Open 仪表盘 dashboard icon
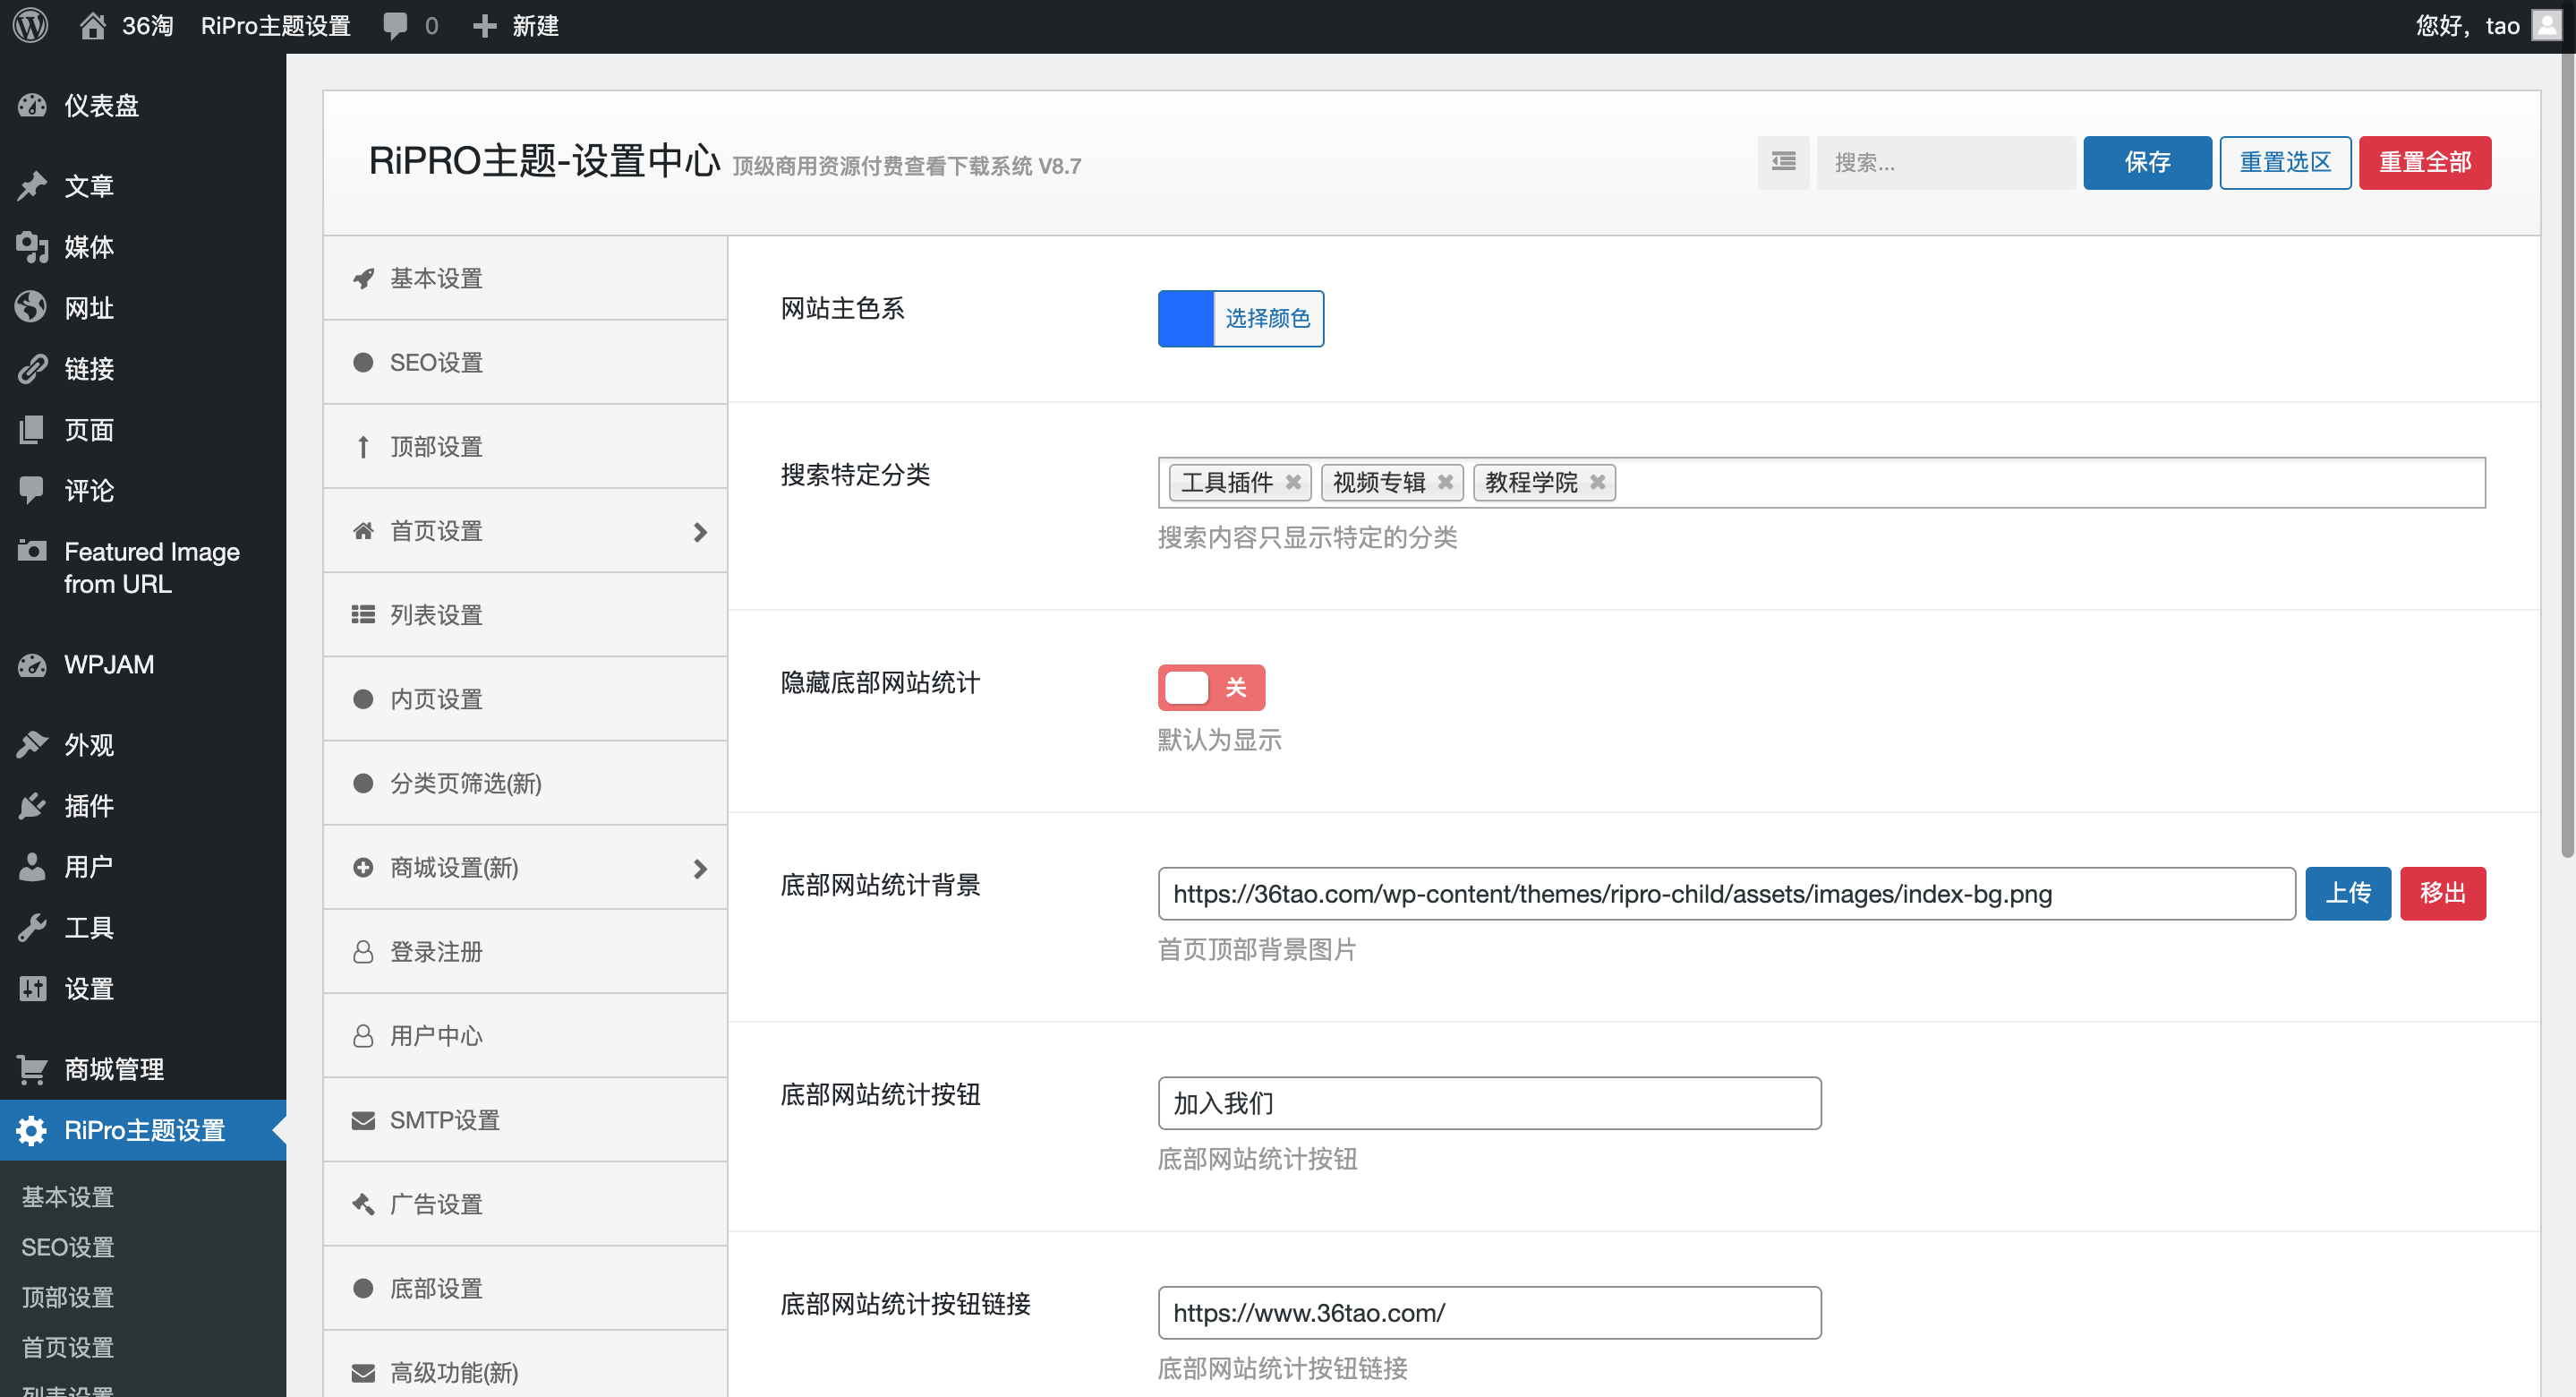Image resolution: width=2576 pixels, height=1397 pixels. [x=32, y=105]
